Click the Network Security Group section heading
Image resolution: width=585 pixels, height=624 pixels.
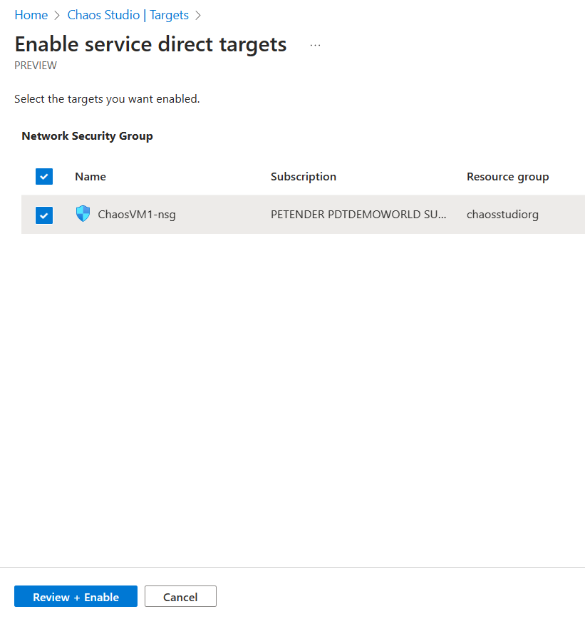(x=87, y=135)
